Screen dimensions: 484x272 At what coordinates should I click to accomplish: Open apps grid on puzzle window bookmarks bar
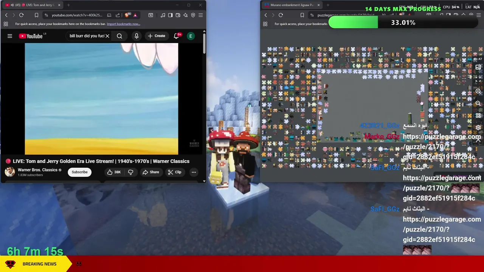click(265, 24)
